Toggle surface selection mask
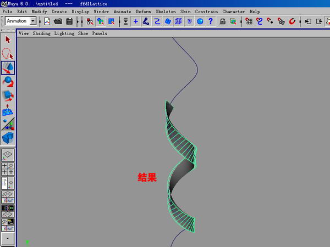Screen dimensions: 330x247 (168, 21)
